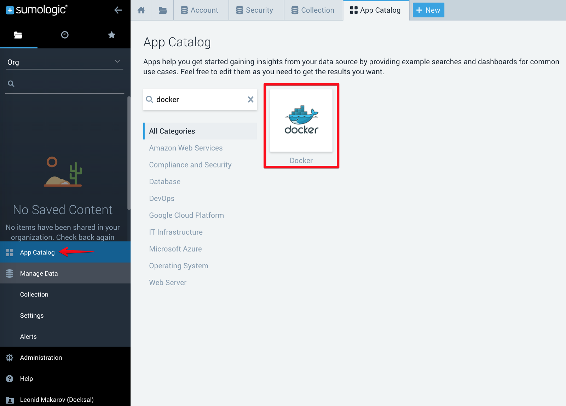
Task: Switch to the Collection tab
Action: (x=313, y=10)
